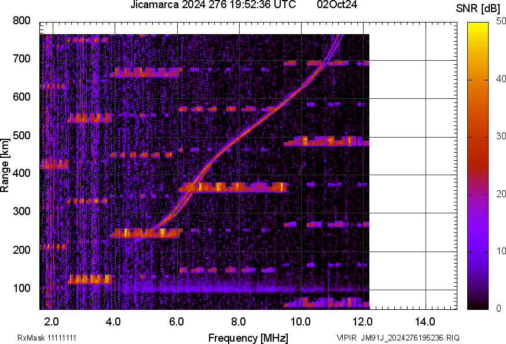
Task: Click the frequency tick label '14.0'
Action: [x=425, y=322]
